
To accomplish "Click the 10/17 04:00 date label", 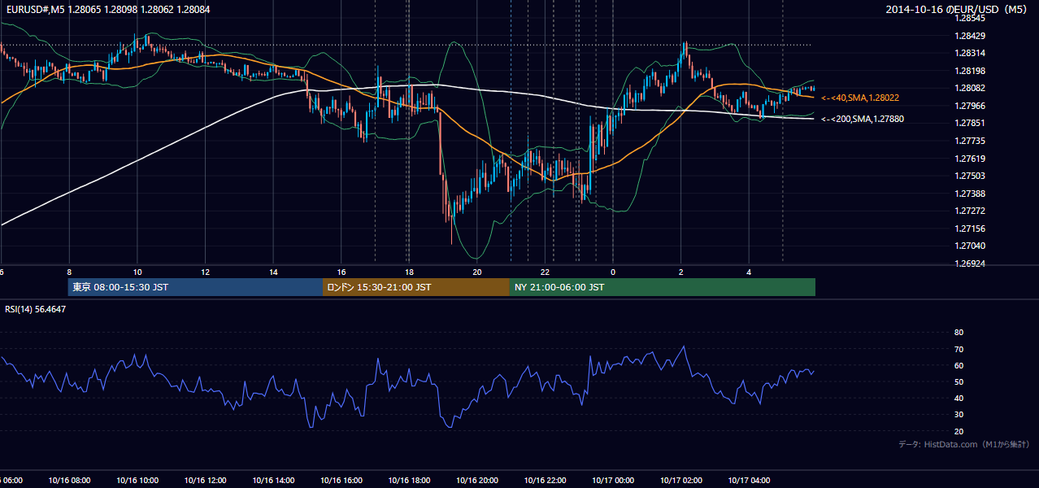I will click(749, 481).
